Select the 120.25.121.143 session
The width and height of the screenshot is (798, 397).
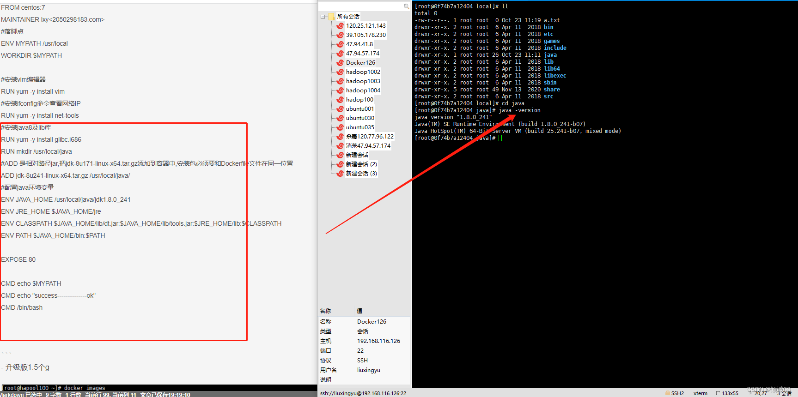(365, 26)
